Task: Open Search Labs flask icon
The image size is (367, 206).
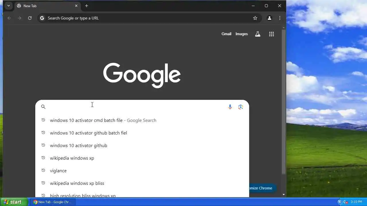Action: [258, 34]
